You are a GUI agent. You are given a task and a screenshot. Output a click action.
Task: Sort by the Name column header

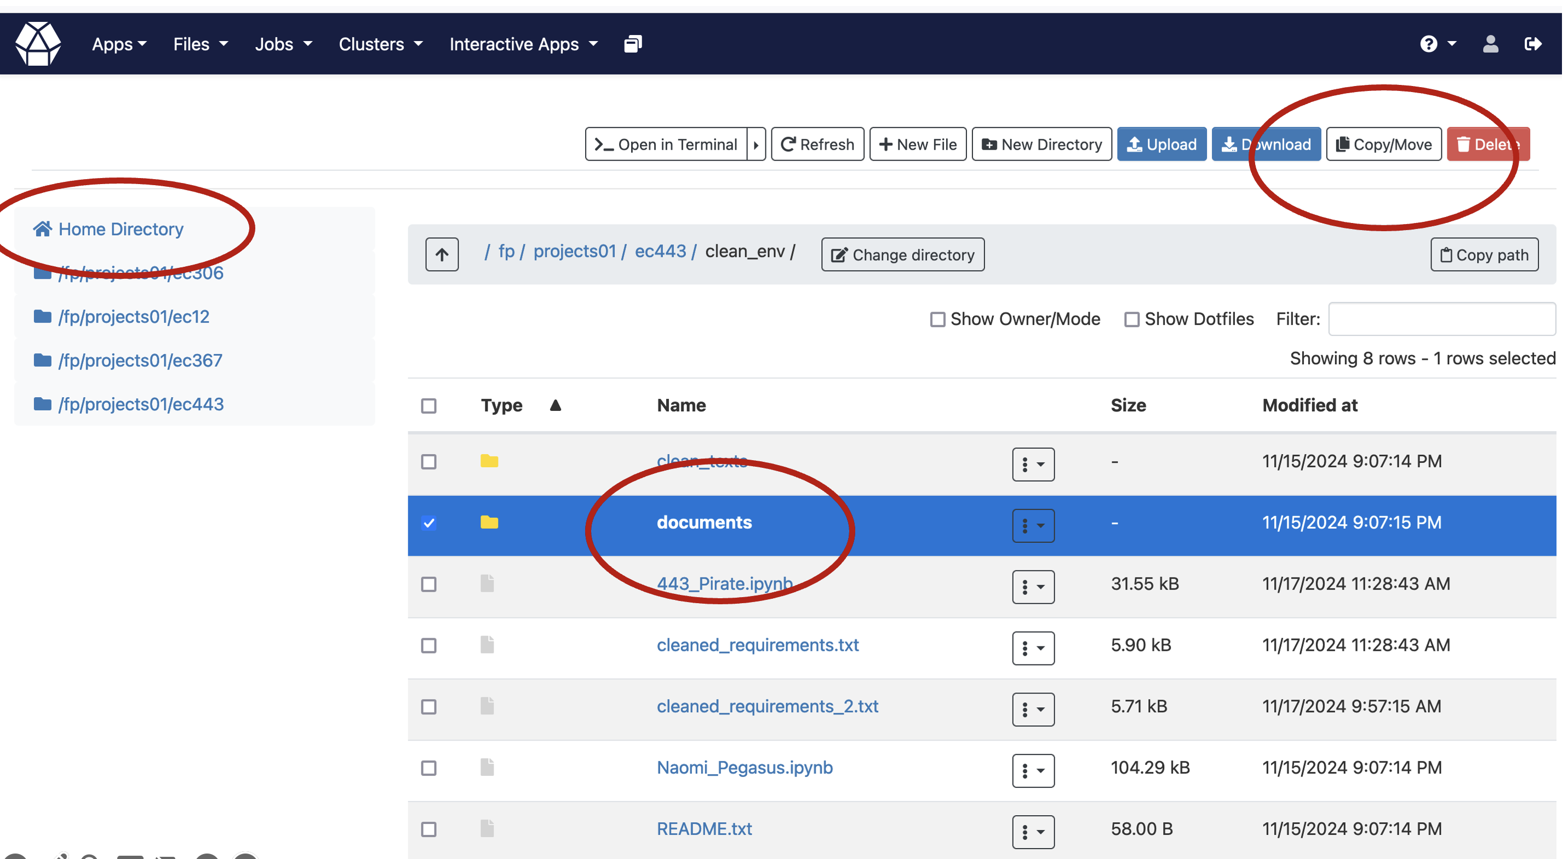coord(681,405)
